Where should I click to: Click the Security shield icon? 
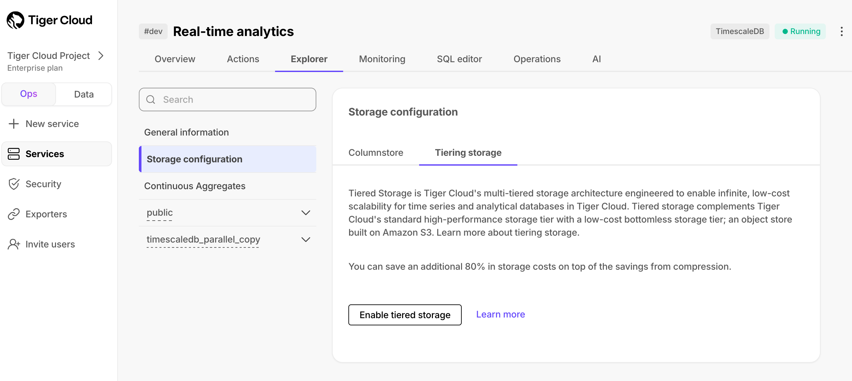point(13,184)
